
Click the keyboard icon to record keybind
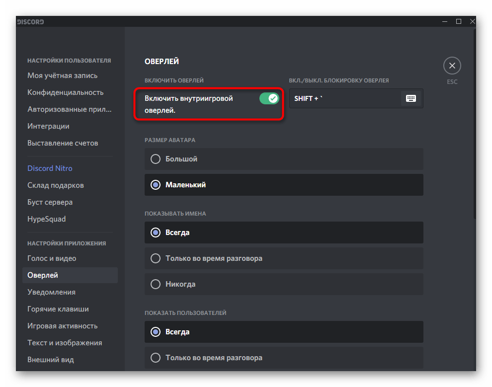tap(410, 98)
